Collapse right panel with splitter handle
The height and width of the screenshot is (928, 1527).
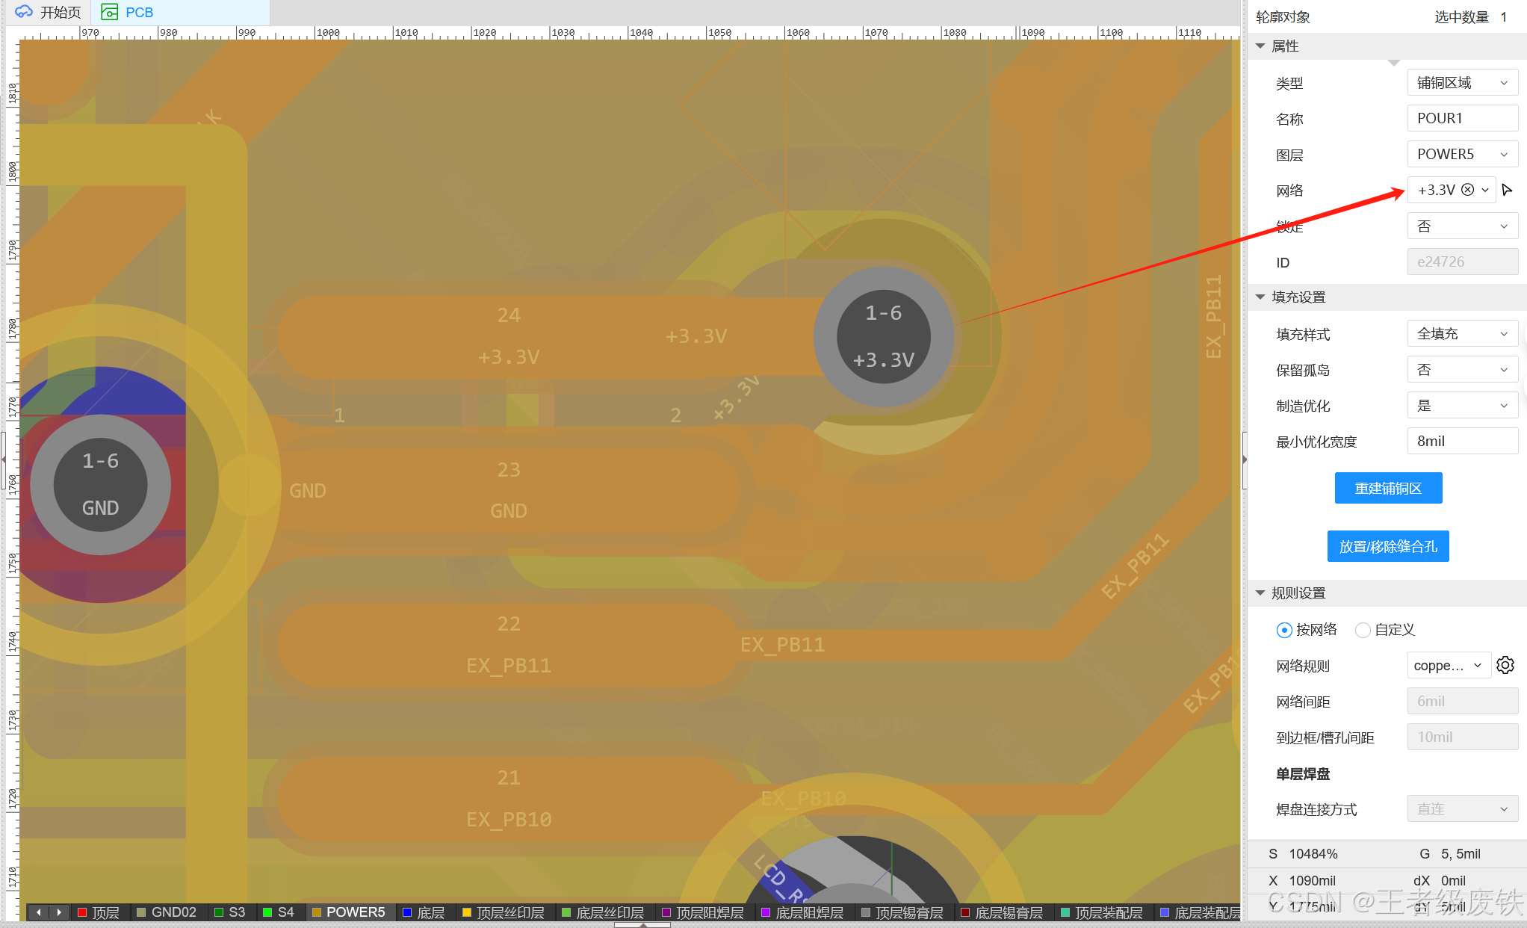point(1245,460)
